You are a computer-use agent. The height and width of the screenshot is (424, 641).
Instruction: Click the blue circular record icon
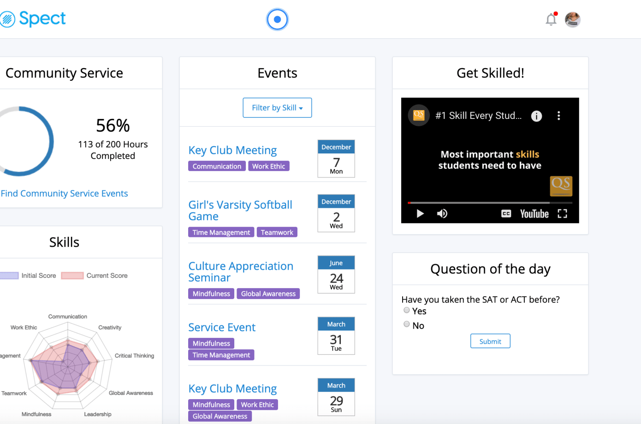tap(277, 19)
